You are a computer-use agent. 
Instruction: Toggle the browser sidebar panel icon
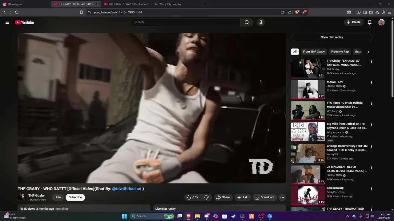click(x=365, y=12)
